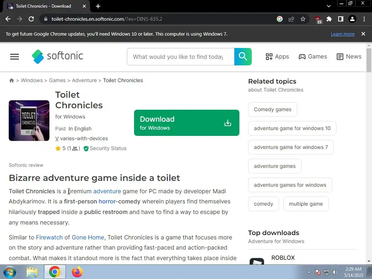Open the Action Center flag icon

point(318,272)
